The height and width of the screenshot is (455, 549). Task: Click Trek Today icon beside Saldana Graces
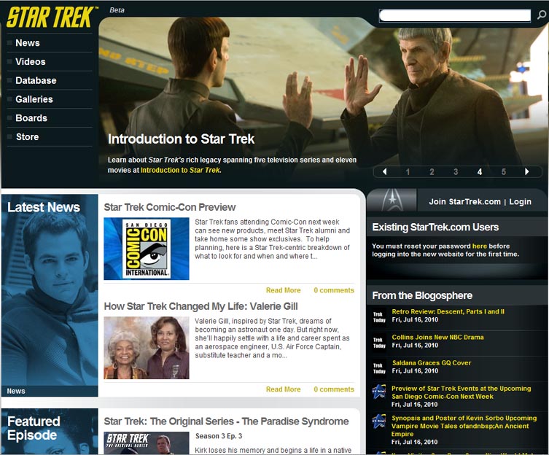click(x=379, y=368)
